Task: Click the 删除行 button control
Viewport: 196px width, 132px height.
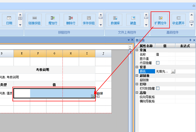Action: pos(71,20)
